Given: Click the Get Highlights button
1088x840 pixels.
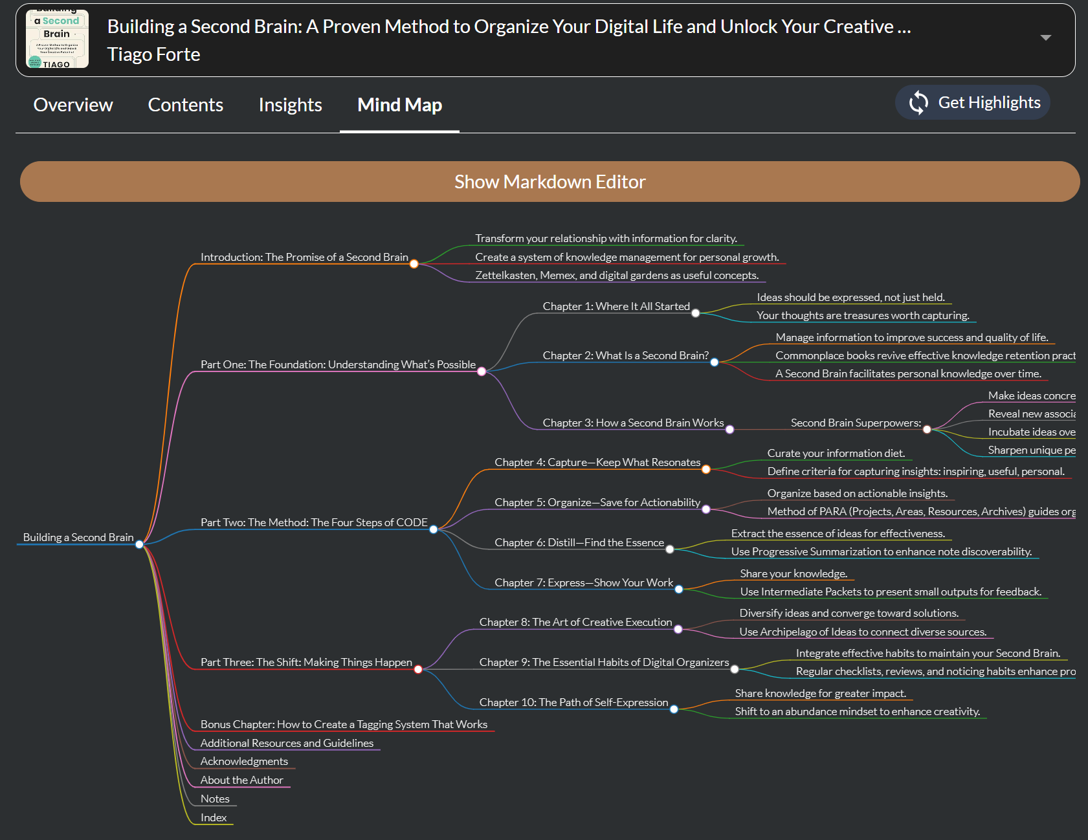Looking at the screenshot, I should 972,102.
